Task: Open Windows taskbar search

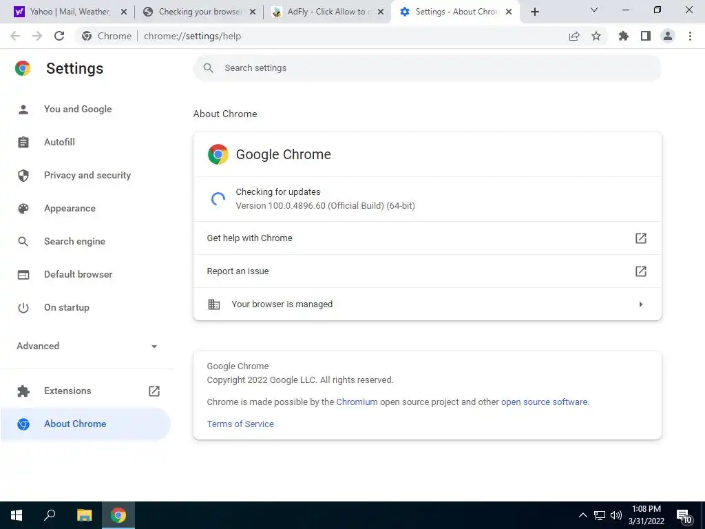Action: (50, 515)
